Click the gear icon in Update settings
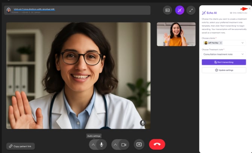 pos(216,70)
